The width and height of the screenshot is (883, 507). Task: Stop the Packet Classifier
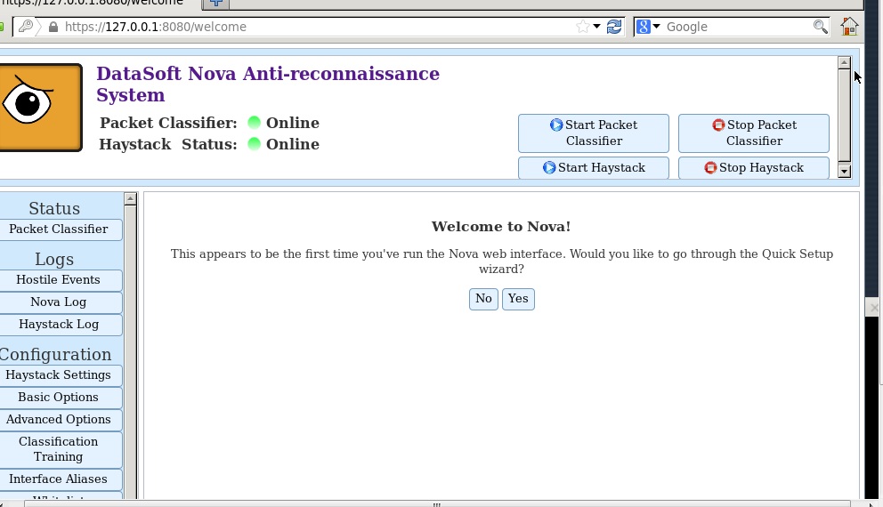click(753, 133)
